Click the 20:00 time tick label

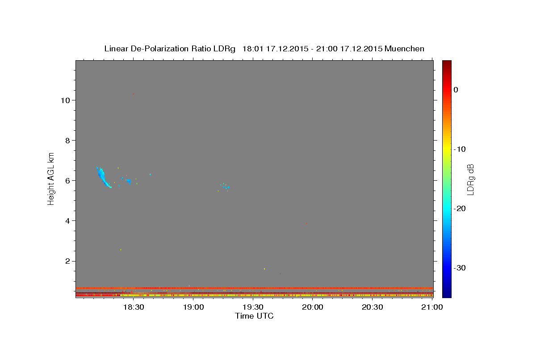tap(313, 307)
